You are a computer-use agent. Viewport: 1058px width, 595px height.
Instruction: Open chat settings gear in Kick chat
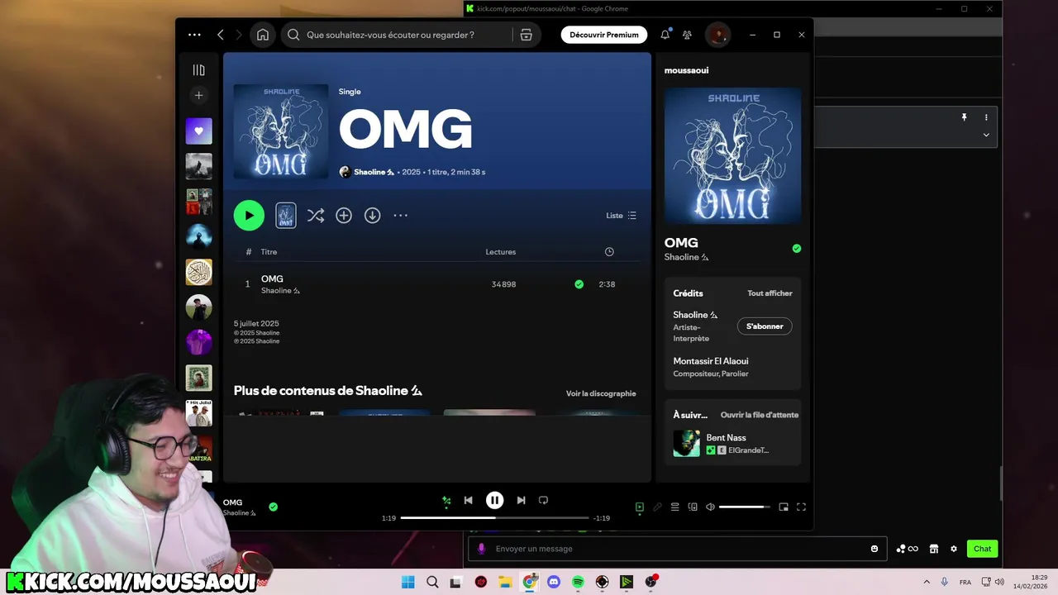[x=954, y=549]
